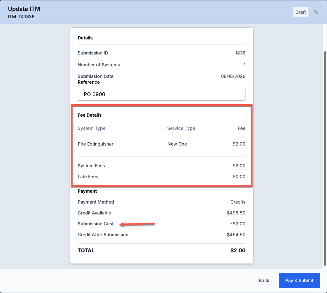Image resolution: width=327 pixels, height=293 pixels.
Task: Click the vertical scrollbar on the right
Action: click(325, 159)
